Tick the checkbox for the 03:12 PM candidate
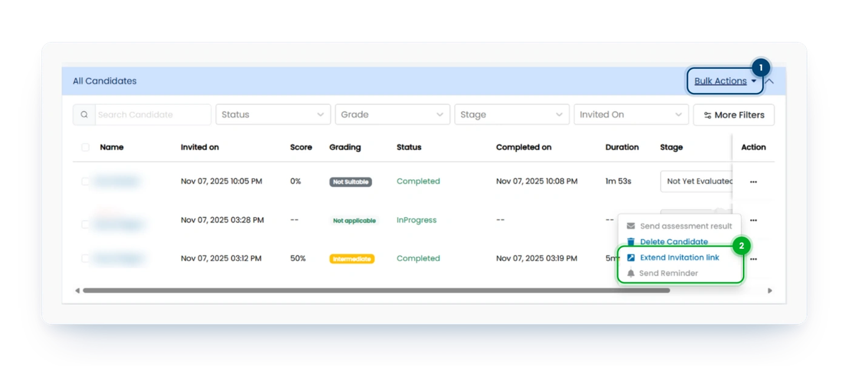 click(x=85, y=258)
